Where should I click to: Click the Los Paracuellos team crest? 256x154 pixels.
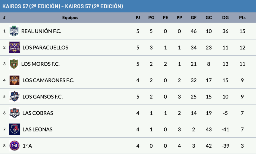point(14,47)
